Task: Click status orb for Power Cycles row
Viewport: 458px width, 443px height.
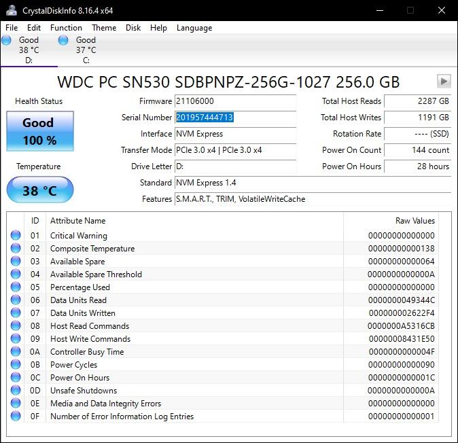Action: pos(16,365)
